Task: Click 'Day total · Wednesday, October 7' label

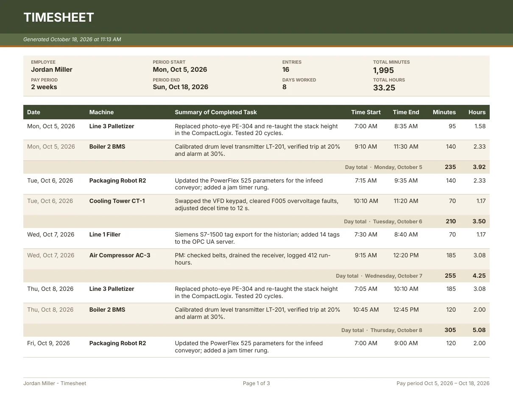Action: pos(379,276)
